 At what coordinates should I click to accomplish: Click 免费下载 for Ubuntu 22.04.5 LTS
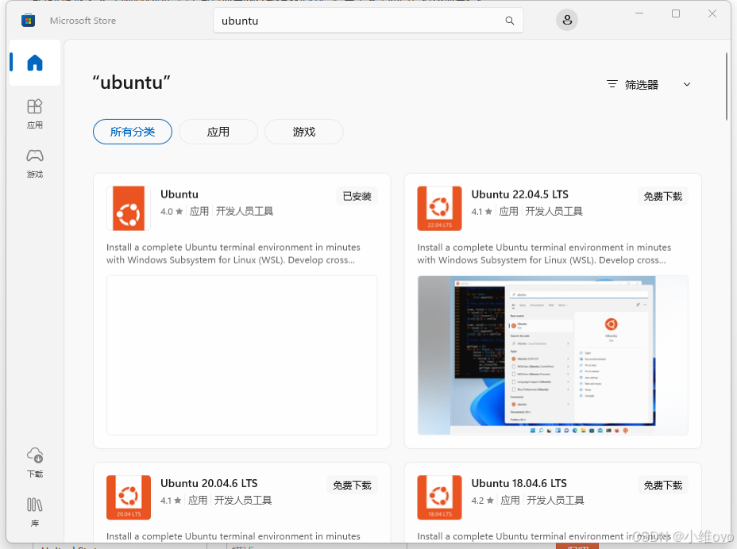pyautogui.click(x=662, y=196)
